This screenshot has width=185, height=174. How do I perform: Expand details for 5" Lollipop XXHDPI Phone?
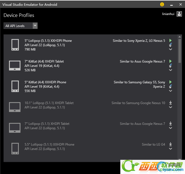[x=170, y=49]
